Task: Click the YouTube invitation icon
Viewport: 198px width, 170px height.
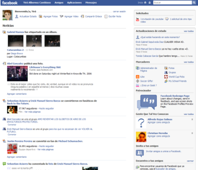Action: coord(137,19)
